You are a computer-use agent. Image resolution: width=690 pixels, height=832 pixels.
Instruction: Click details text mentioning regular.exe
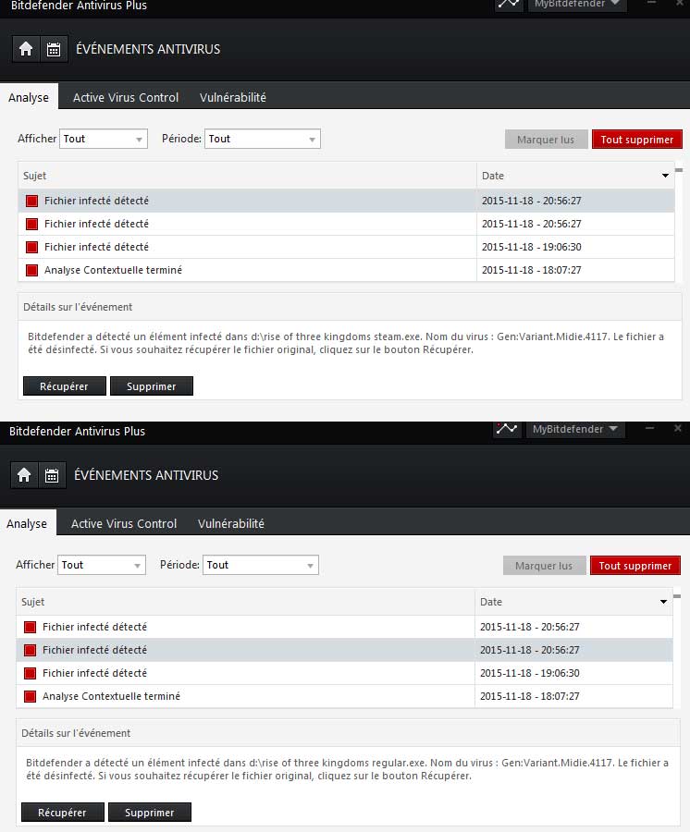coord(347,769)
